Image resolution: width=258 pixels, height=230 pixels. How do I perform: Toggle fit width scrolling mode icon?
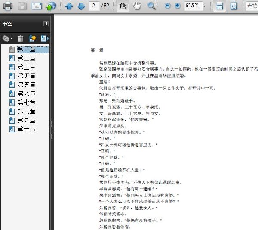220,6
